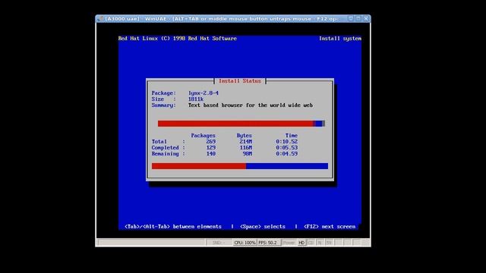486x273 pixels.
Task: Click total packages value '269'
Action: click(x=211, y=142)
